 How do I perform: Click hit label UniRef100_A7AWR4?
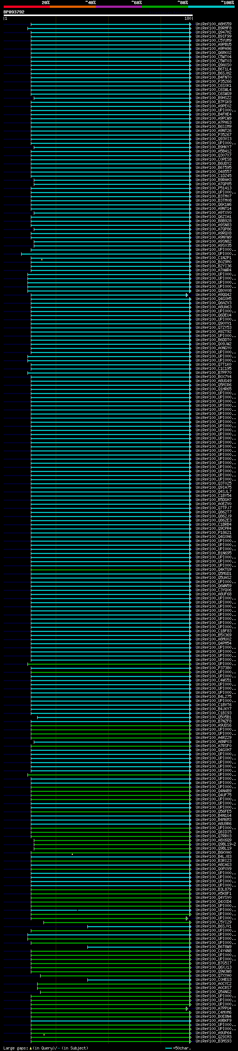click(x=213, y=270)
